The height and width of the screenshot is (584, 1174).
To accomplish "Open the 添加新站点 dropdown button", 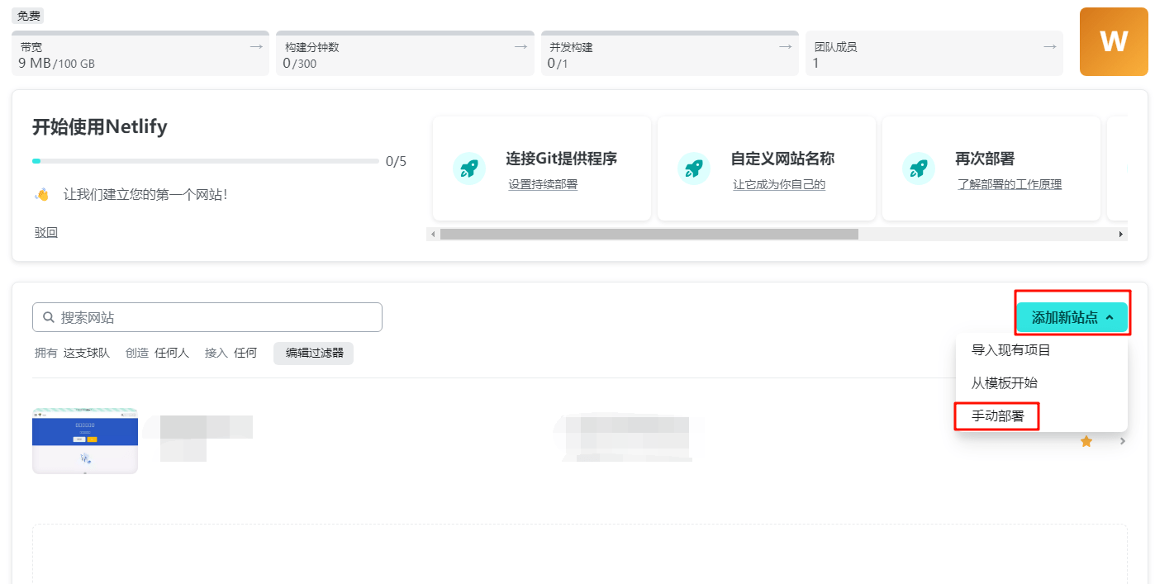I will [x=1072, y=317].
